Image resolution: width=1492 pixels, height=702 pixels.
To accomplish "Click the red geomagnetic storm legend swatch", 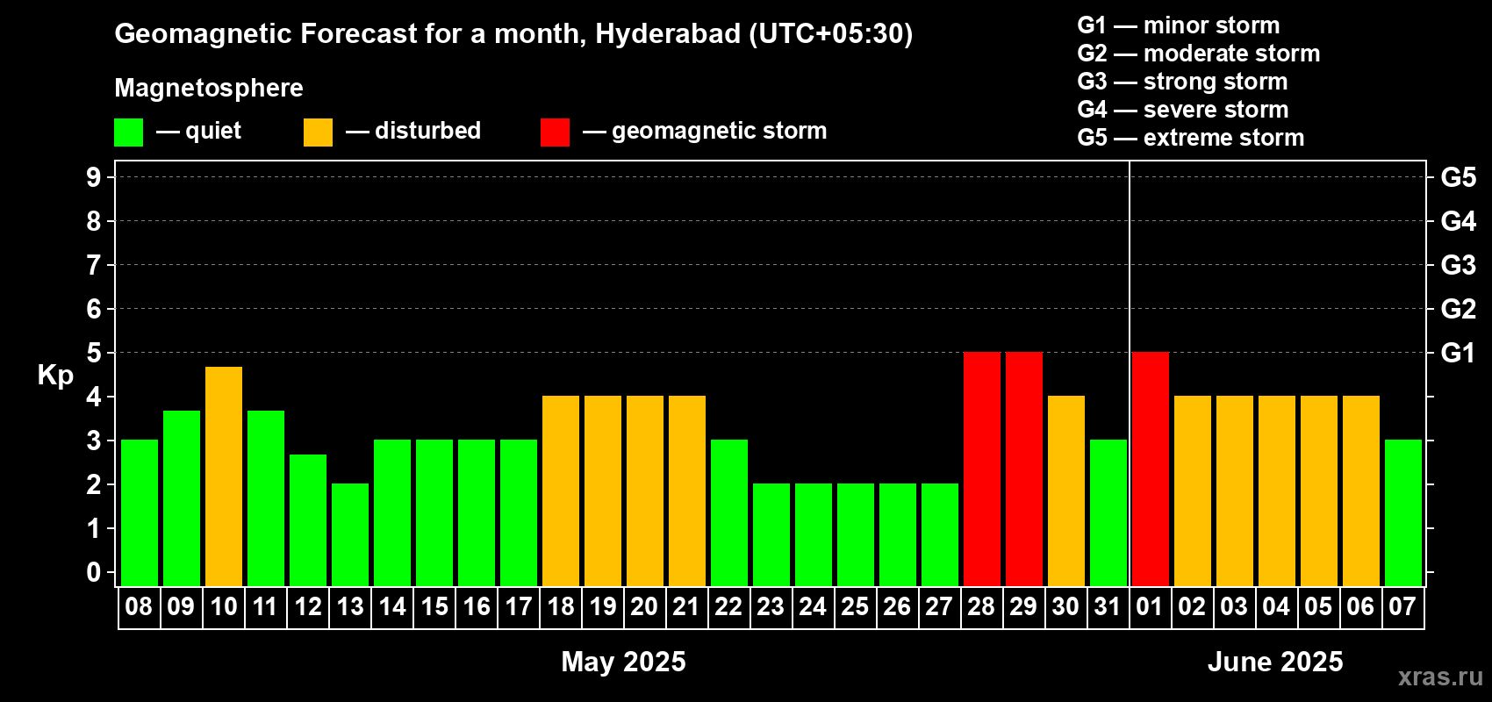I will (x=556, y=133).
